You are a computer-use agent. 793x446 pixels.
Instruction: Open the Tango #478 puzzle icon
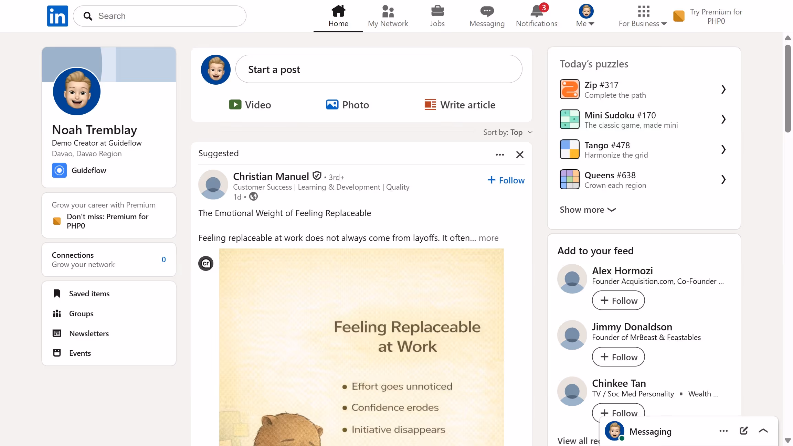tap(570, 149)
